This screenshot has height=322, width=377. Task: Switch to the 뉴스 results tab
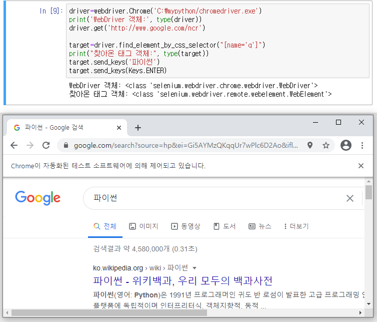click(259, 226)
